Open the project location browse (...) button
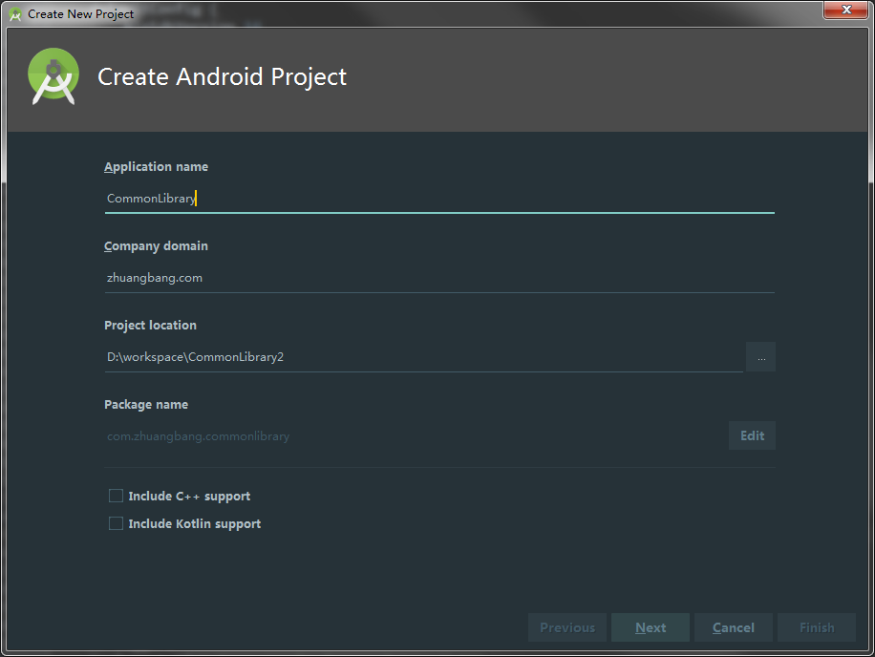The image size is (875, 657). (760, 357)
